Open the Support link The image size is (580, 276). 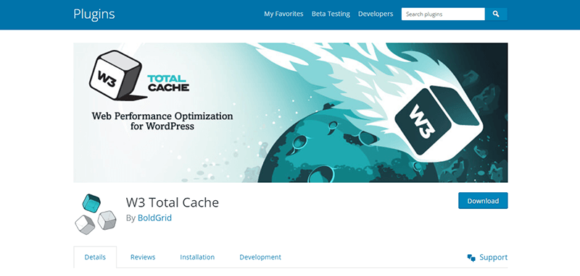coord(494,257)
